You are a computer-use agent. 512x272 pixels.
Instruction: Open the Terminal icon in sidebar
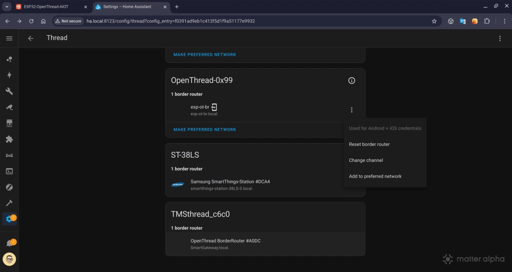(x=9, y=171)
